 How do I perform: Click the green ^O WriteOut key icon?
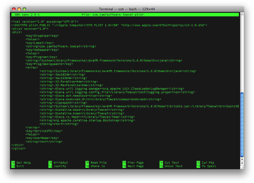click(x=50, y=163)
